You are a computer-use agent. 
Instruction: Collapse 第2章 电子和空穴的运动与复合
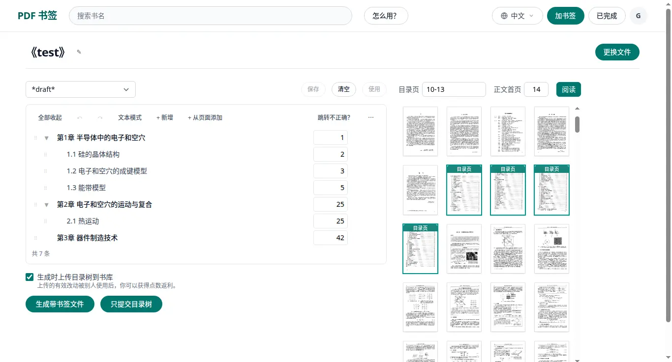tap(47, 205)
